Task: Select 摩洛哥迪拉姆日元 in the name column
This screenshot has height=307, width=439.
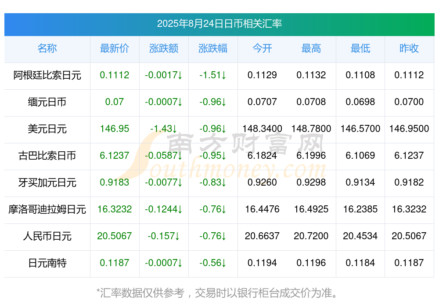Action: pyautogui.click(x=47, y=209)
